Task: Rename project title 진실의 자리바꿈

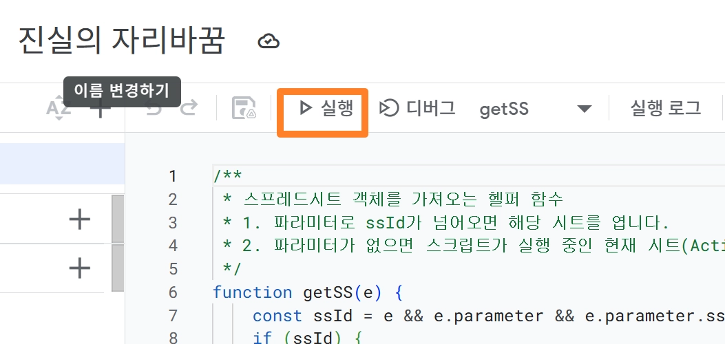Action: pos(122,41)
